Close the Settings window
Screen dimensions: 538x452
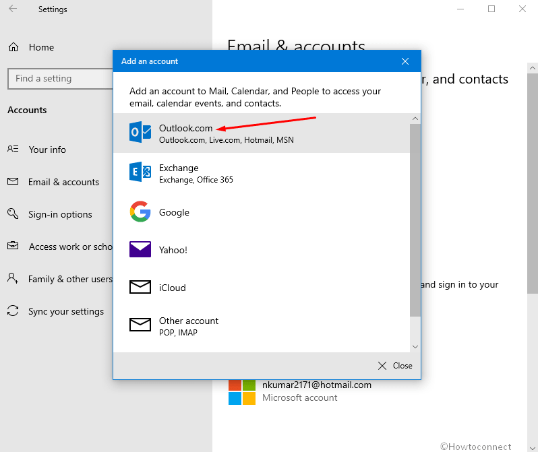(522, 9)
